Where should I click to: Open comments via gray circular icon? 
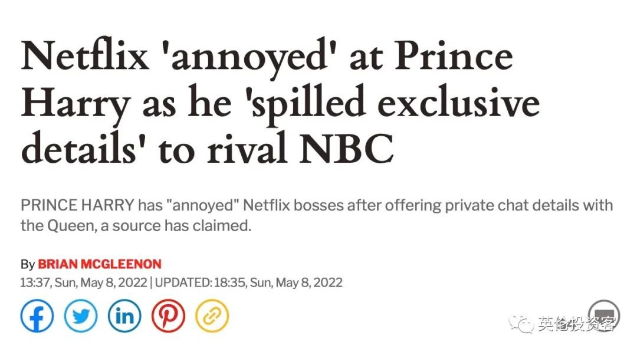[604, 316]
